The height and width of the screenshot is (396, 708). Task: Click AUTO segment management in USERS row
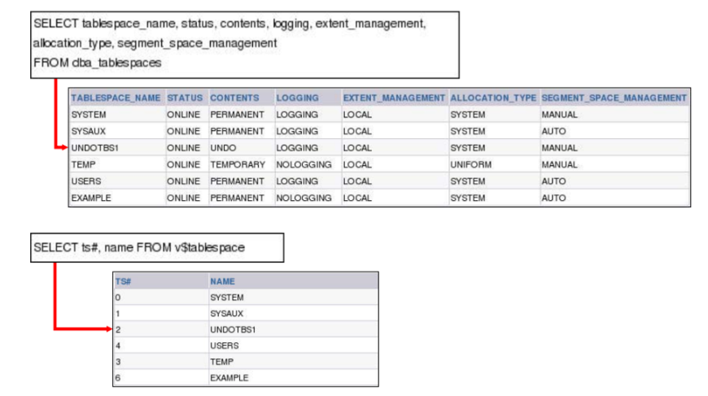(553, 181)
